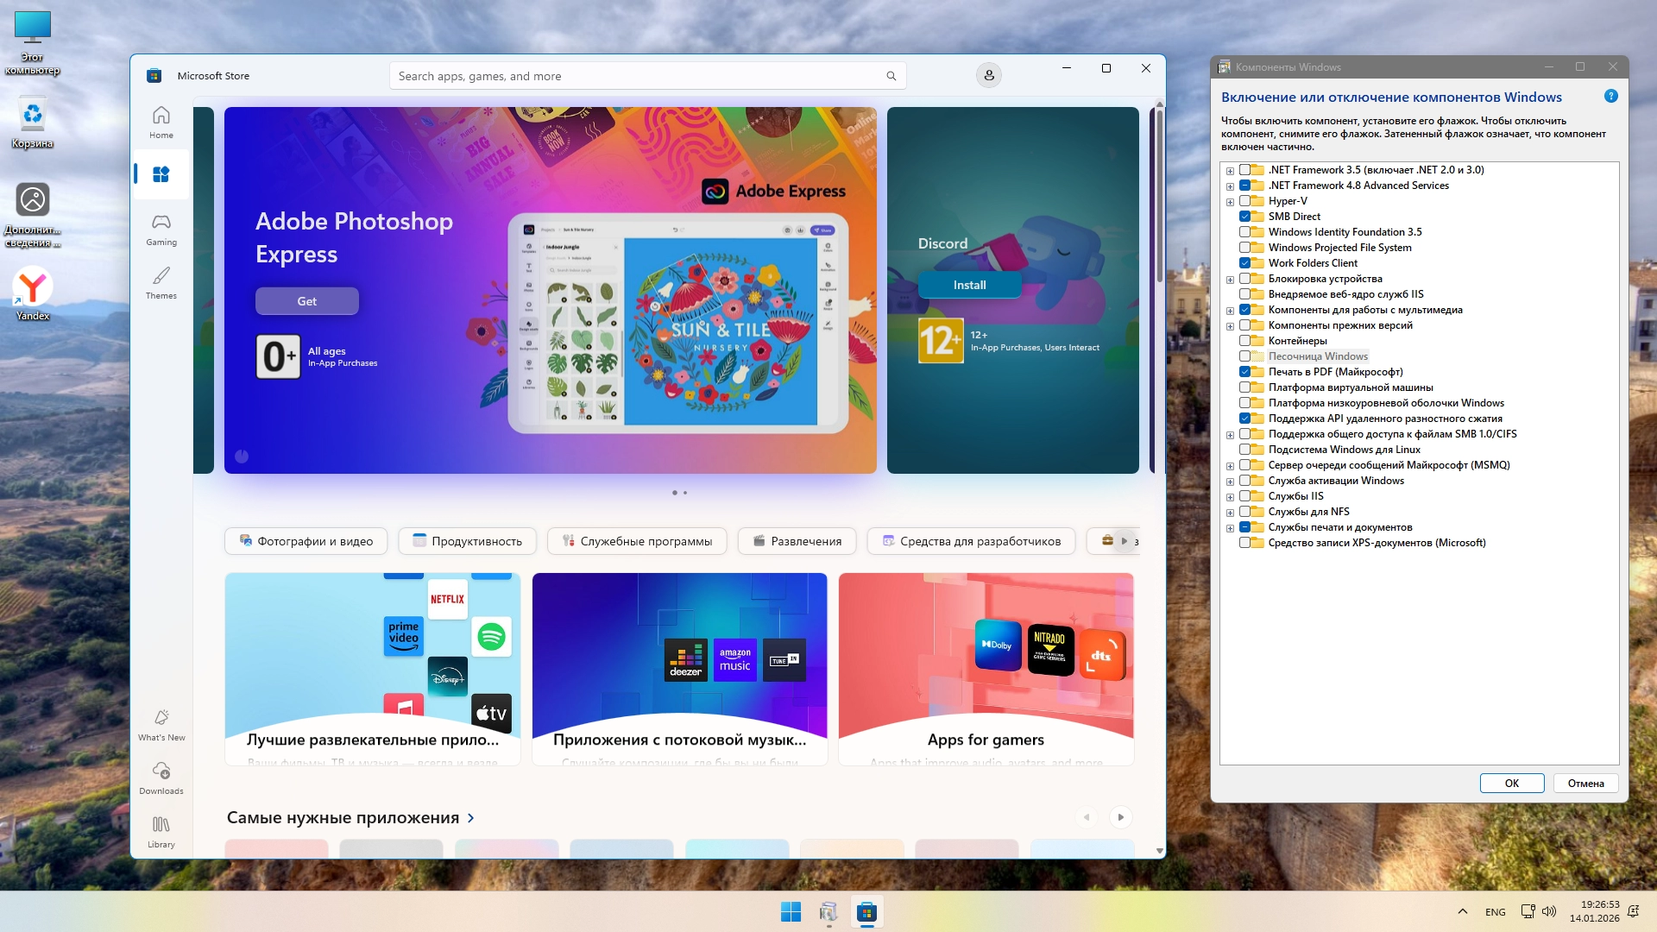
Task: Enable the Hyper-V checkbox
Action: pos(1244,201)
